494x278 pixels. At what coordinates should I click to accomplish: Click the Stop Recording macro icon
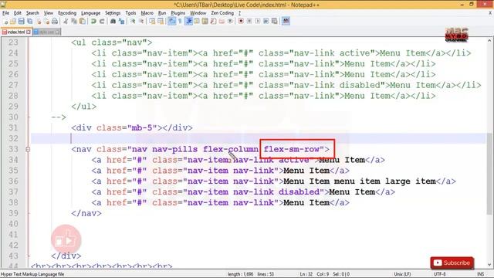pyautogui.click(x=249, y=21)
